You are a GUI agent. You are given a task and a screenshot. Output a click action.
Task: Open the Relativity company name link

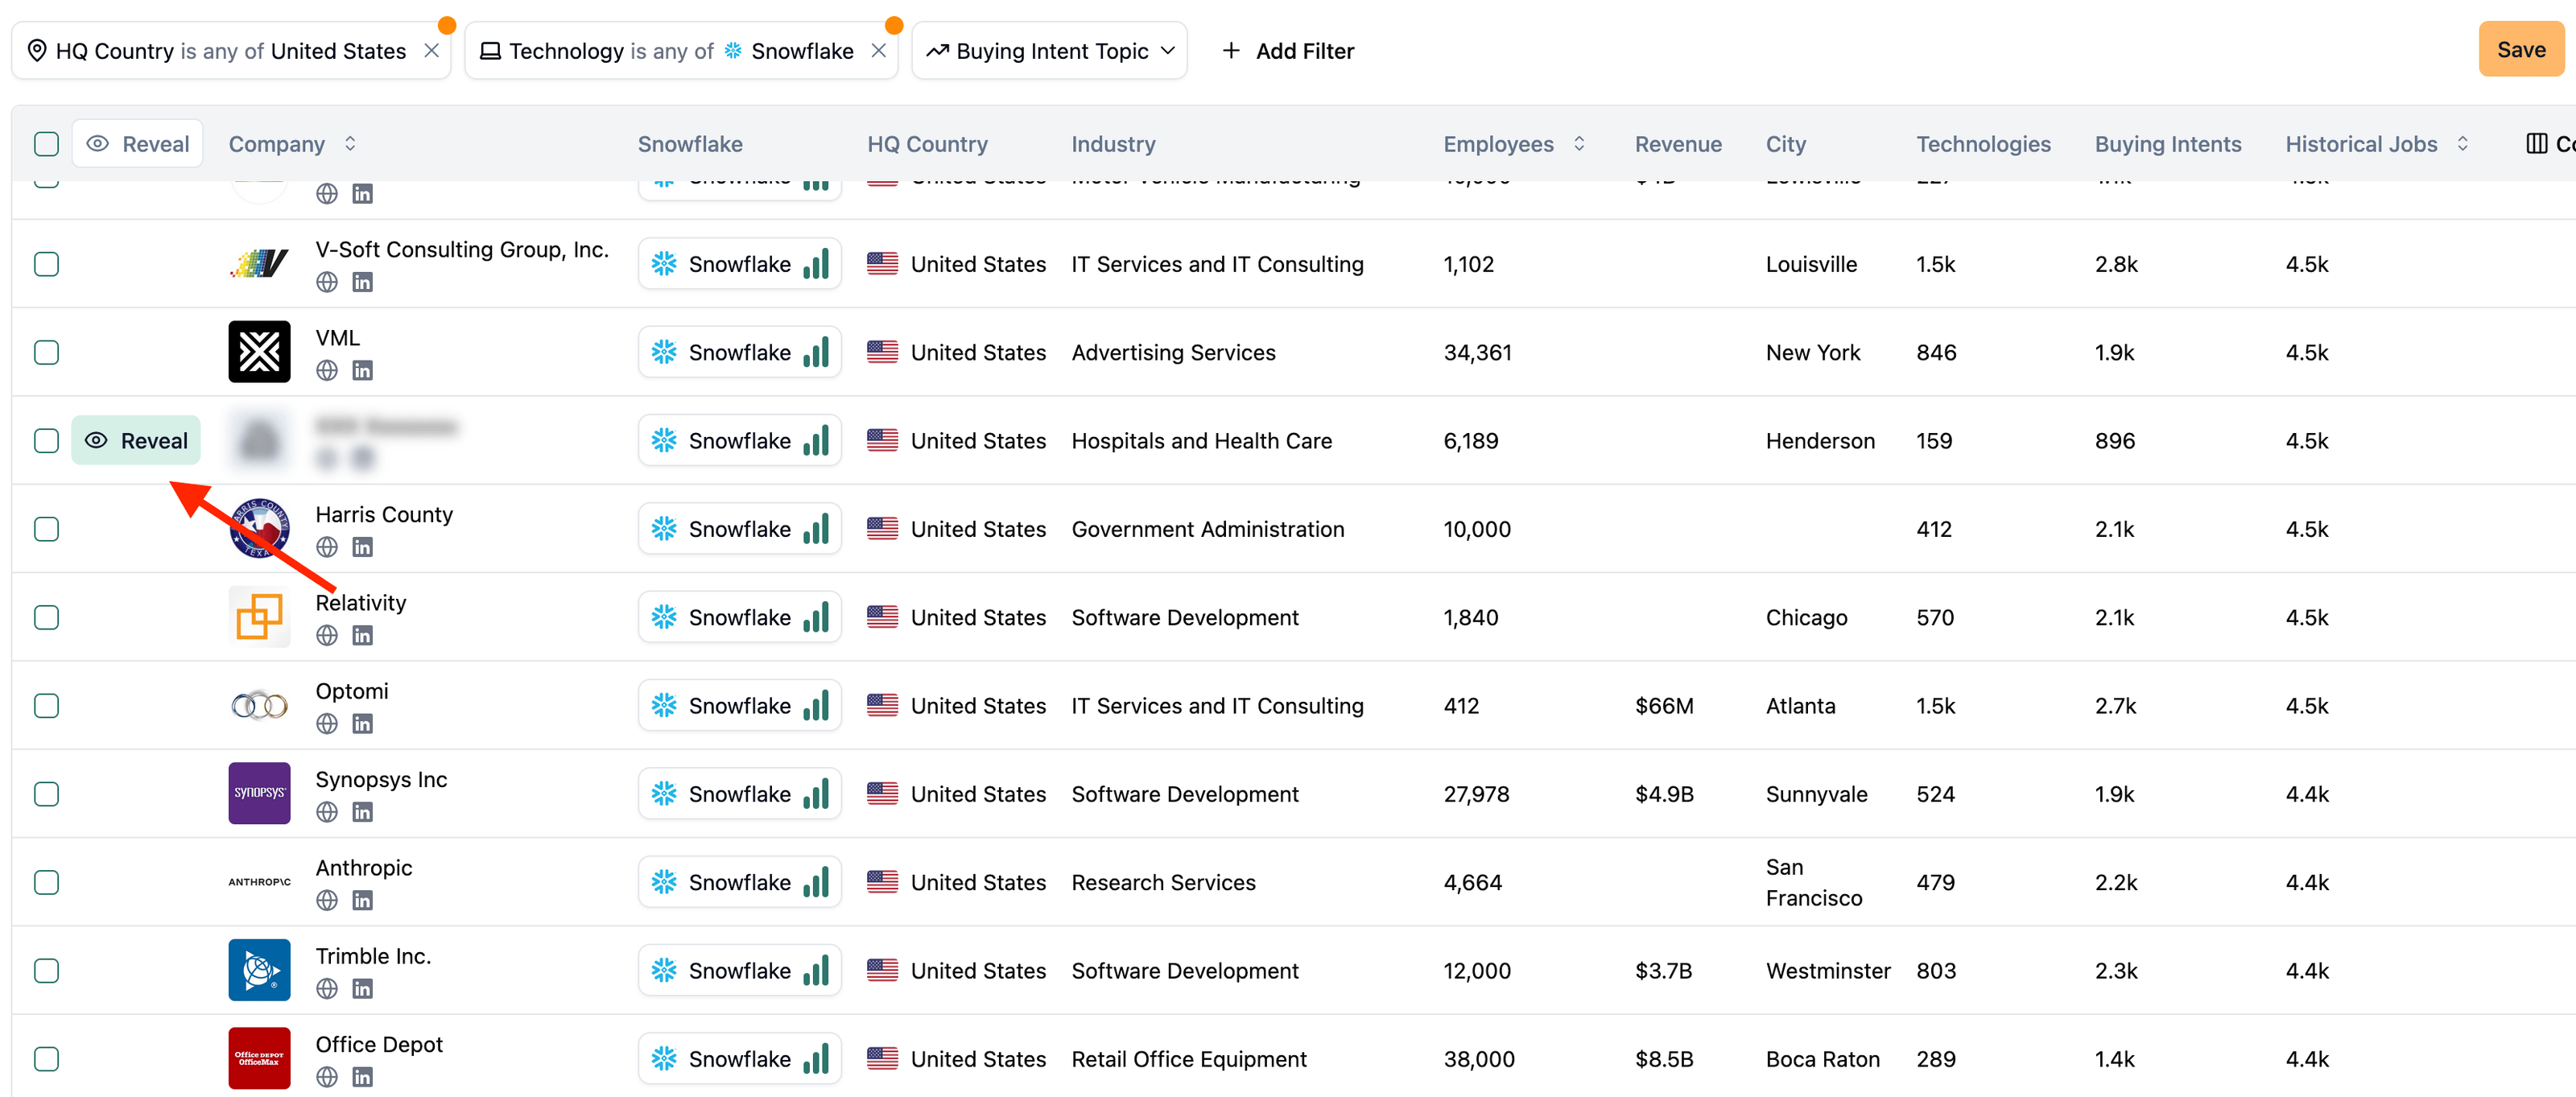point(361,603)
